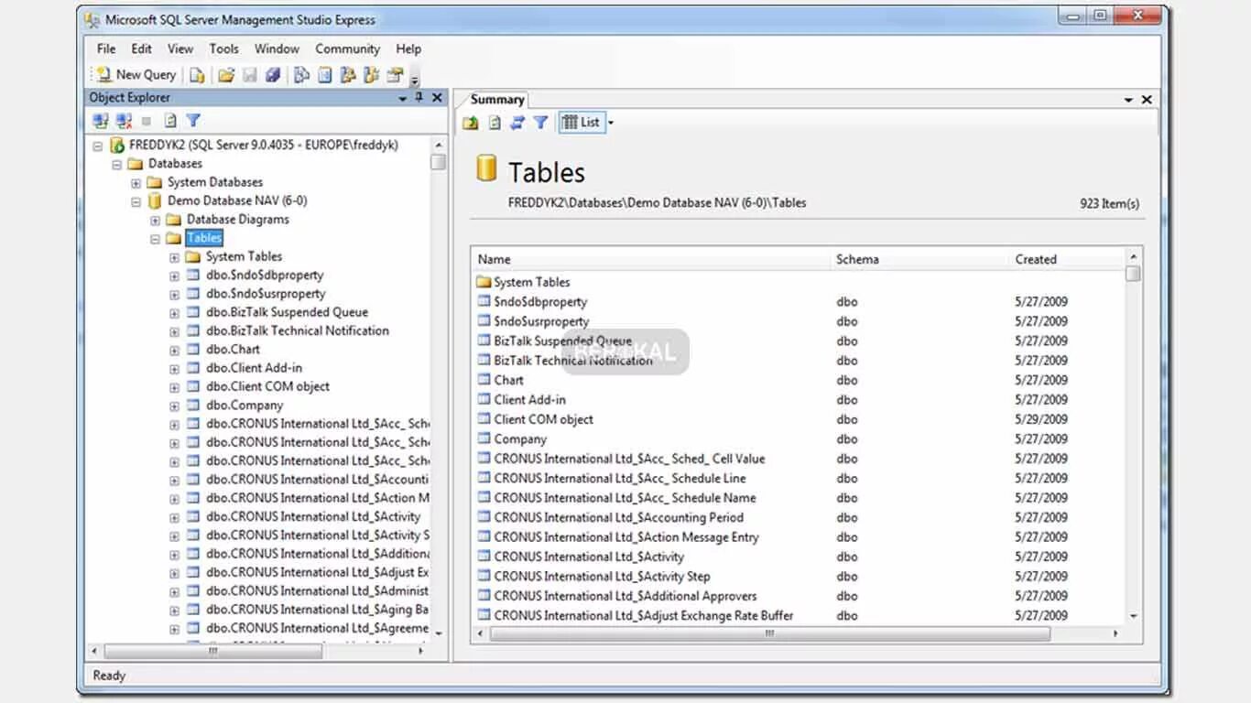The width and height of the screenshot is (1251, 703).
Task: Click the Stop icon in Object Explorer toolbar
Action: pyautogui.click(x=147, y=120)
